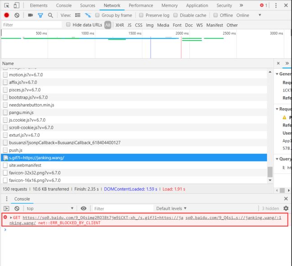Stop recording network log with red button
Viewport: 292px width, 266px height.
tap(7, 15)
